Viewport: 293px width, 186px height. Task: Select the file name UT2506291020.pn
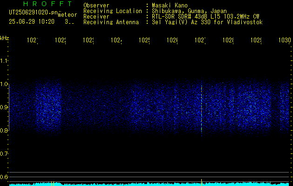(33, 13)
